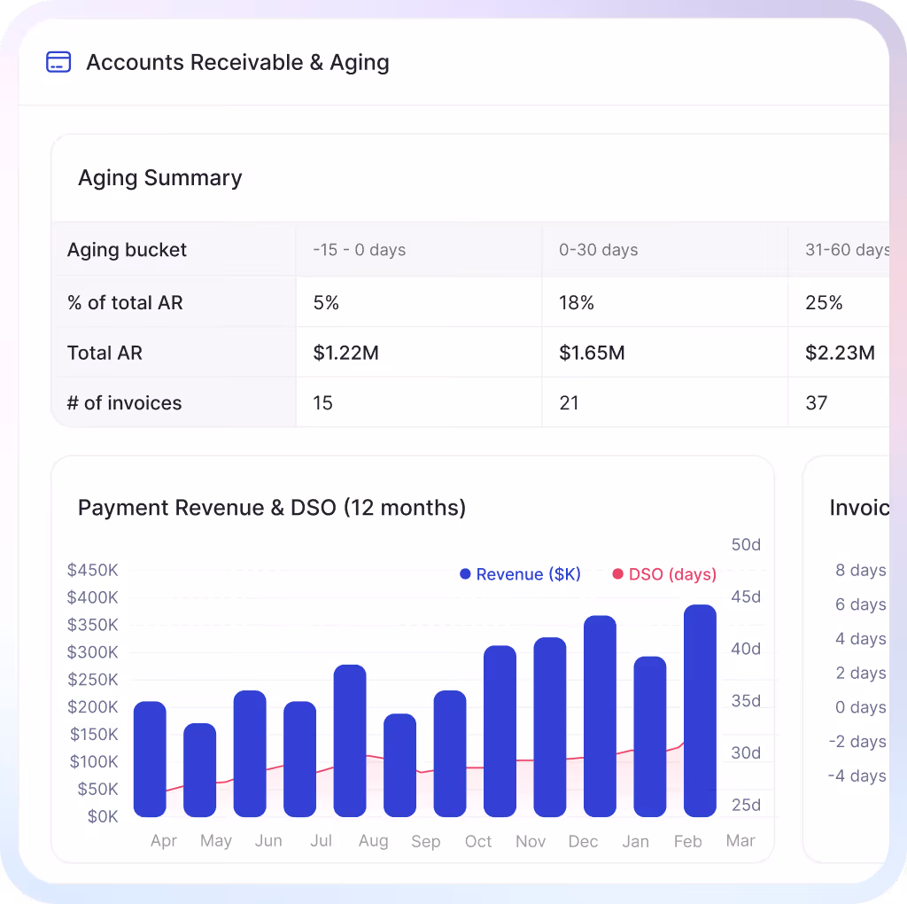This screenshot has height=904, width=907.
Task: Click the Oct revenue bar
Action: click(x=450, y=753)
